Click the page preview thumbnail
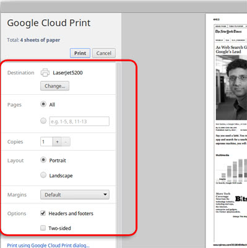The image size is (247, 248). pos(227,130)
